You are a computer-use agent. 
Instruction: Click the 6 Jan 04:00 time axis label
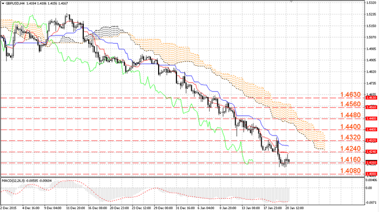click(x=206, y=208)
